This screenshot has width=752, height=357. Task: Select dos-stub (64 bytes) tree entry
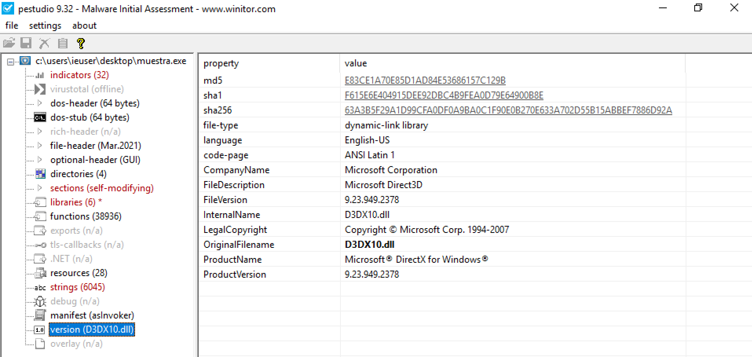[90, 117]
